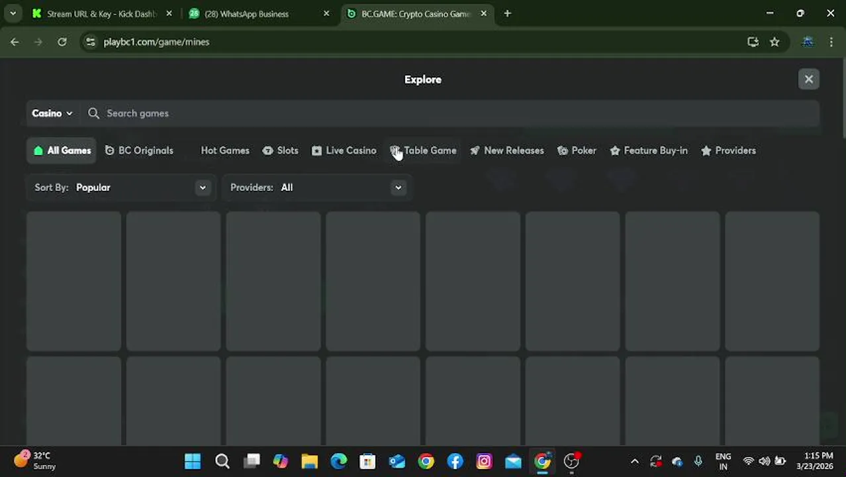Viewport: 846px width, 477px height.
Task: Open OBS Studio from the taskbar
Action: 571,461
